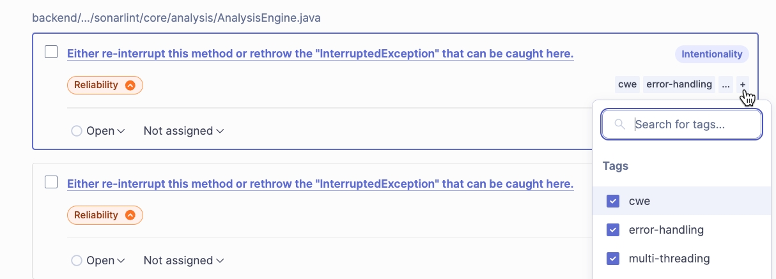Screen dimensions: 776x279
Task: Focus the Search for tags field
Action: (690, 124)
